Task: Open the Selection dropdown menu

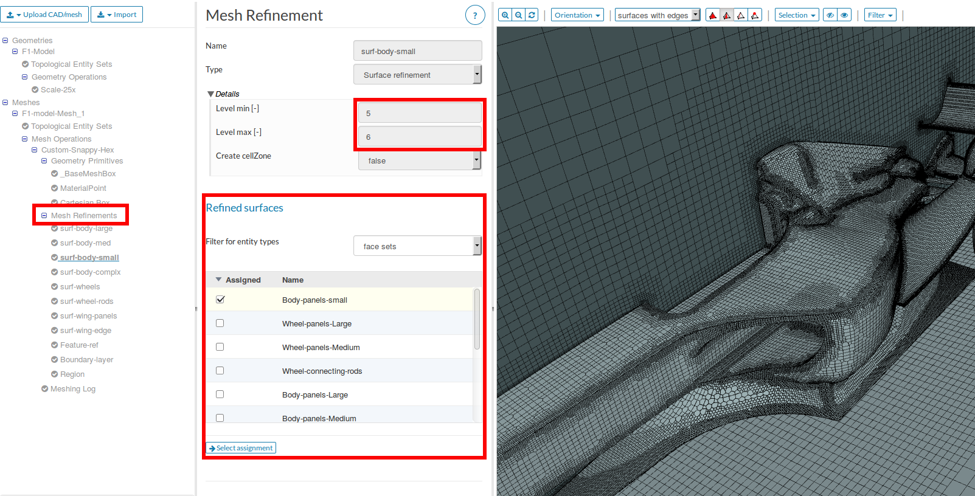Action: 797,15
